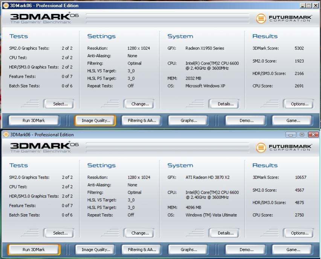
Task: Click the 3DMark06 banner logo in the HD 3870 X2 window
Action: 44,147
